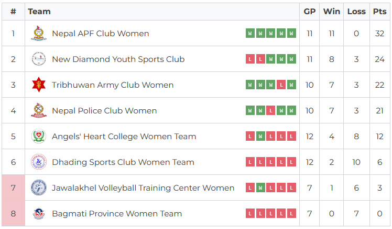The width and height of the screenshot is (392, 229).
Task: Click the Tribhuwan Army Club Women logo
Action: pyautogui.click(x=38, y=85)
